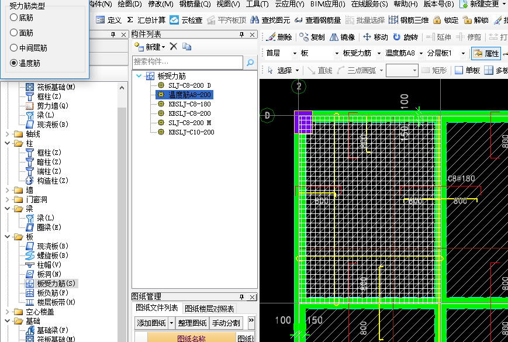Click the 整理图纸 button
508x342 pixels.
pos(192,323)
